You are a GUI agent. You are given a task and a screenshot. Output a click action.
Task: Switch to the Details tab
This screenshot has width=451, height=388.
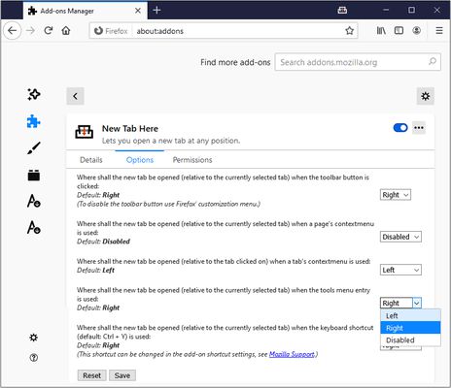91,160
